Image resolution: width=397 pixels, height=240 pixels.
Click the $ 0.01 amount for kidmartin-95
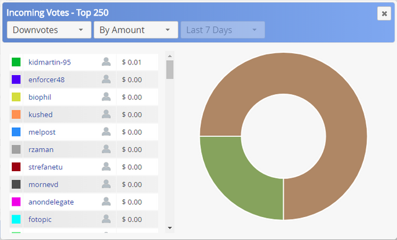click(x=132, y=62)
